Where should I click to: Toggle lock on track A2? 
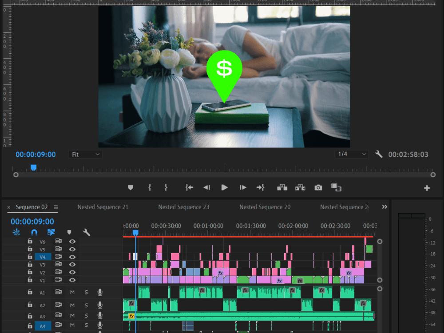point(30,305)
